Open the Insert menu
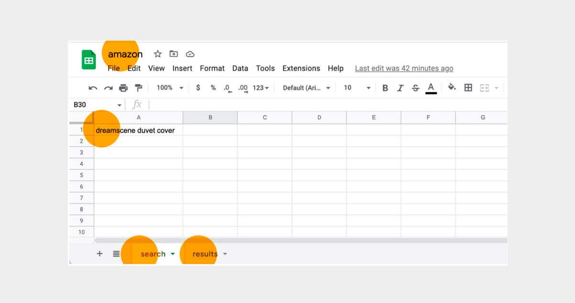575x303 pixels. 182,68
